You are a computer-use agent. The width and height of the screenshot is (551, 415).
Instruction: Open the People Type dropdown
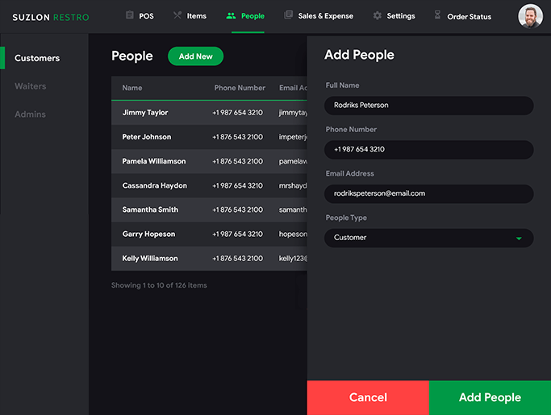tap(428, 238)
